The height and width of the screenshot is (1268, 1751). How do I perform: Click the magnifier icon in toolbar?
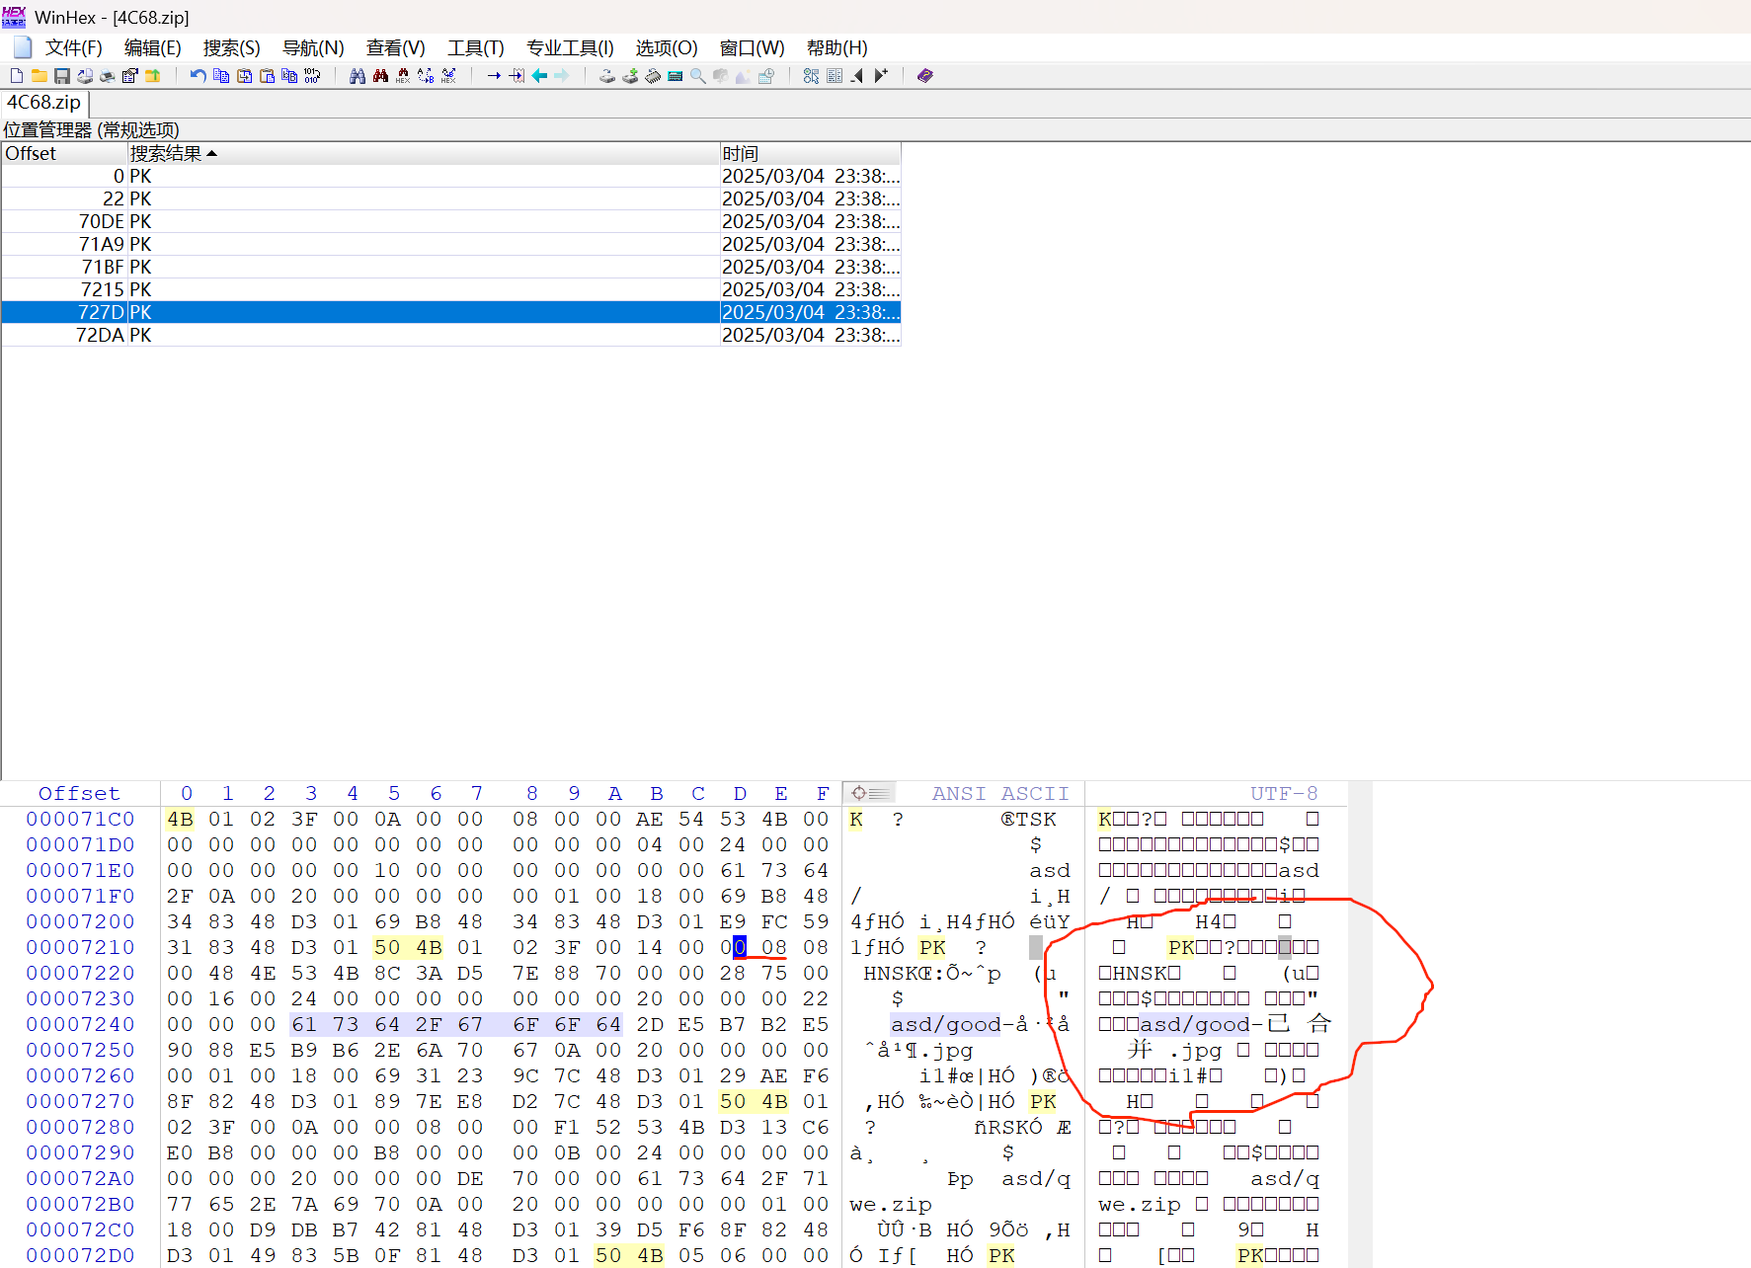click(x=698, y=76)
